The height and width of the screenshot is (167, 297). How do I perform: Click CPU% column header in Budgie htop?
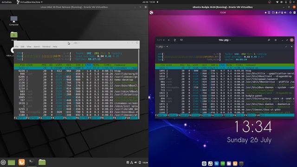(x=223, y=65)
